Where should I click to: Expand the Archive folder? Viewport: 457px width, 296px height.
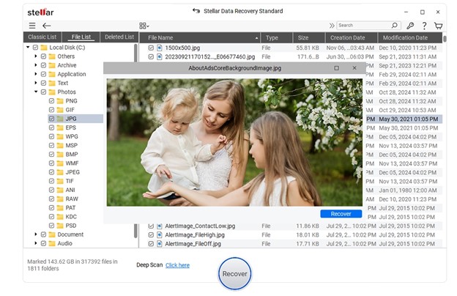pyautogui.click(x=35, y=65)
